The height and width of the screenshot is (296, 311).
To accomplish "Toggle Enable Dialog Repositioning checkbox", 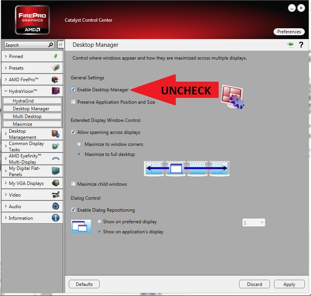I will 73,210.
